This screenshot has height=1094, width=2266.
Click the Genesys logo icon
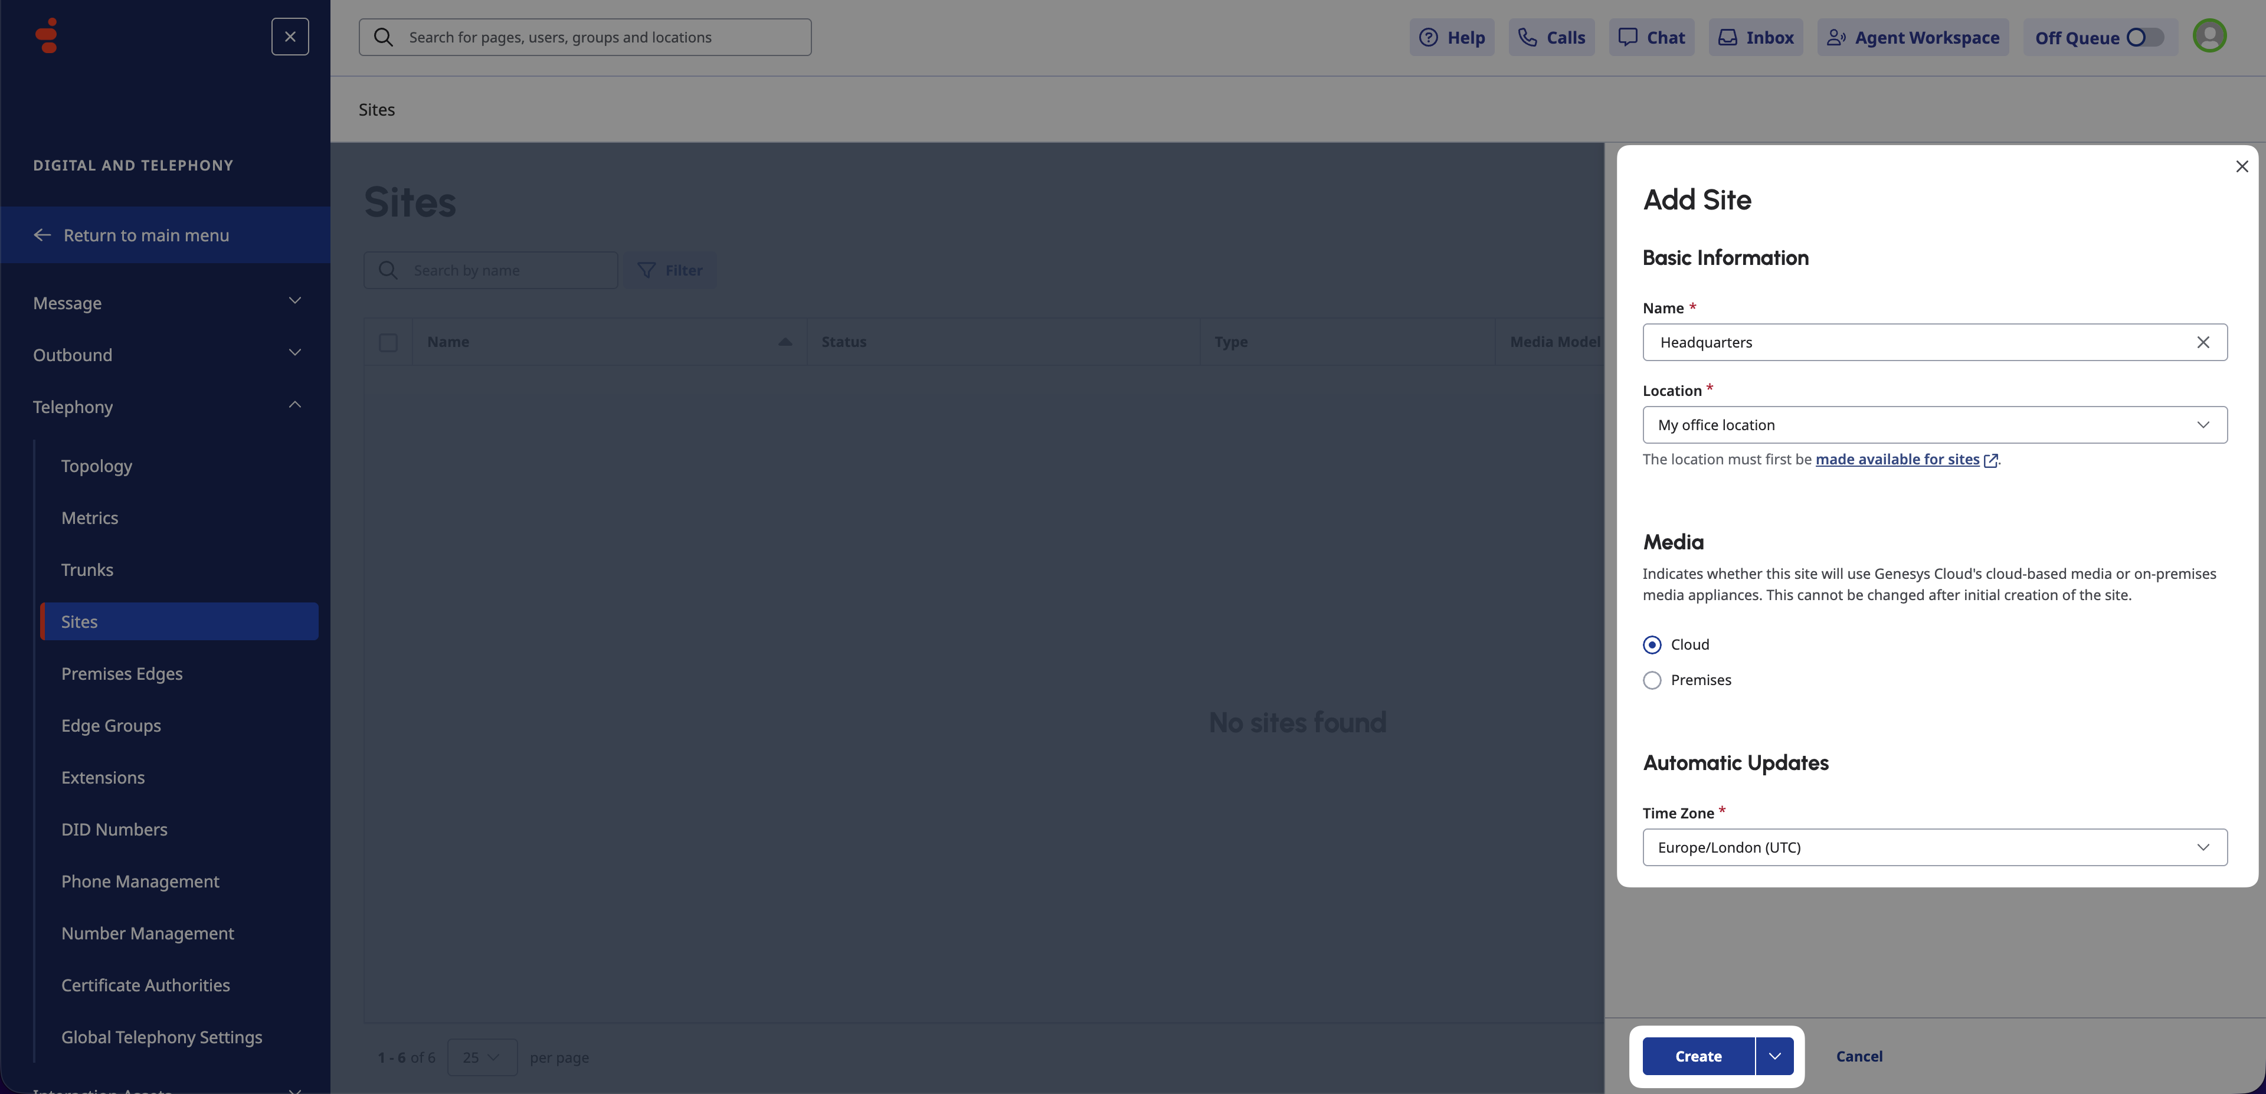tap(47, 36)
